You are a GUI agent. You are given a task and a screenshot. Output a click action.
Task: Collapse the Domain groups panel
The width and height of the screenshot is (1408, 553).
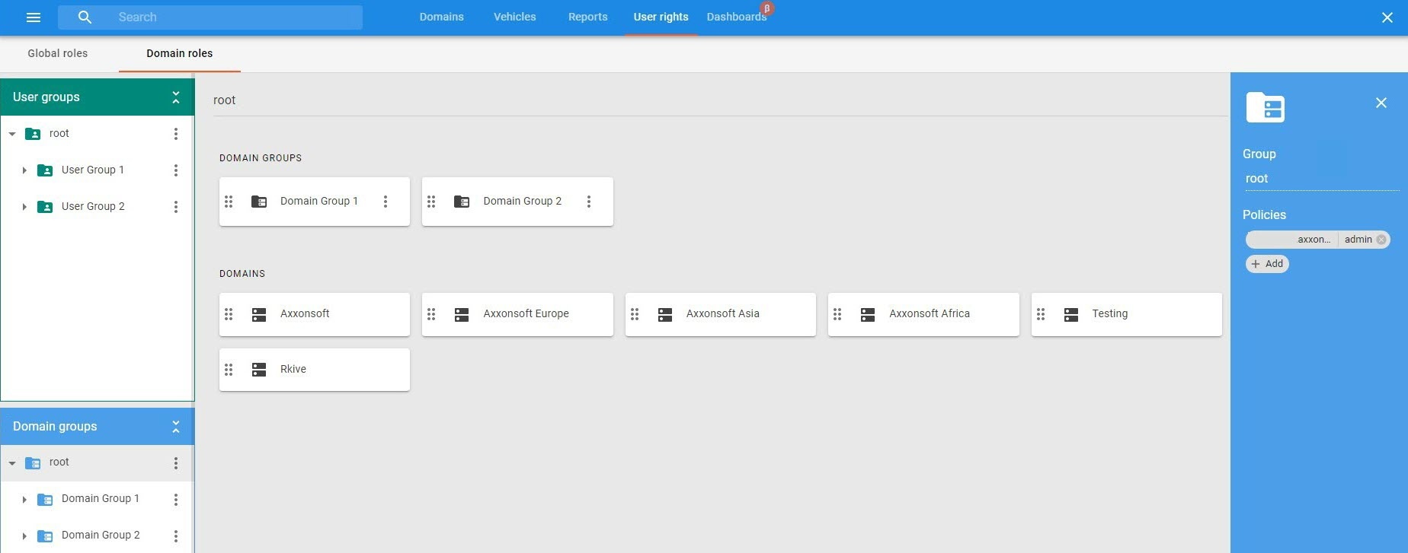176,427
